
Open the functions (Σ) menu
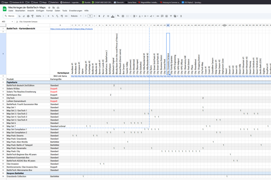pyautogui.click(x=181, y=16)
